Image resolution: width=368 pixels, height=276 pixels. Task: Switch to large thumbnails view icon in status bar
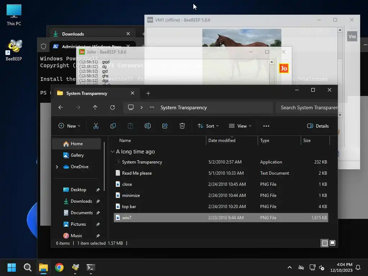coord(332,243)
